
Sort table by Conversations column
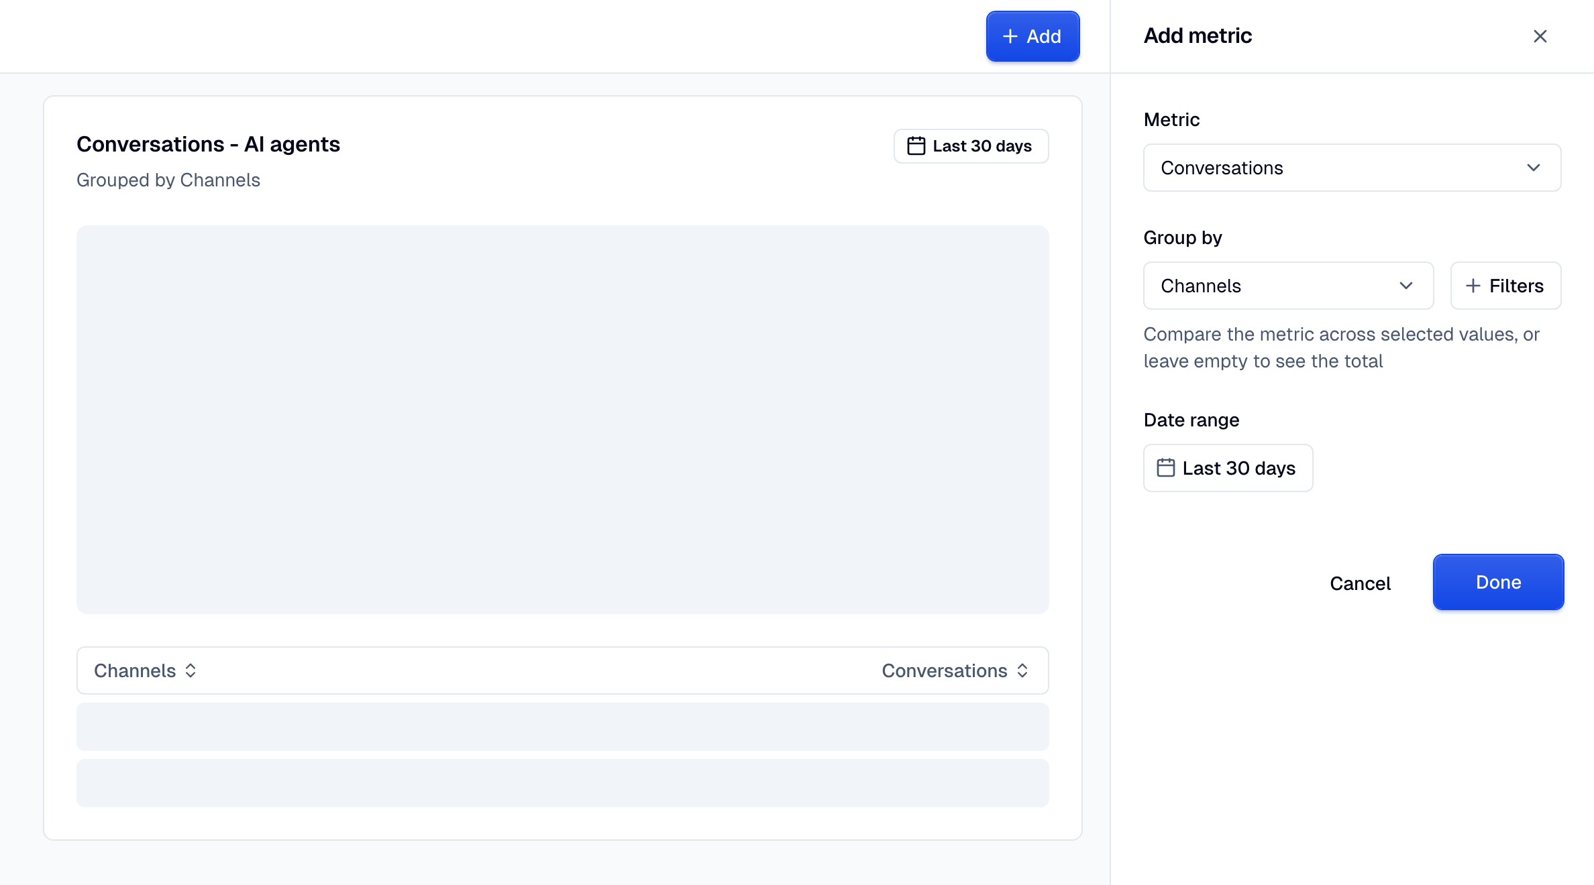pyautogui.click(x=955, y=670)
